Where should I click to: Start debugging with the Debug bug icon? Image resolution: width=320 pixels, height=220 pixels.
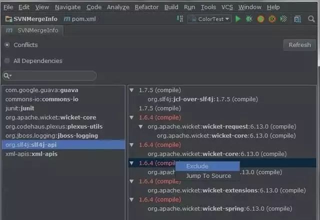[x=249, y=19]
